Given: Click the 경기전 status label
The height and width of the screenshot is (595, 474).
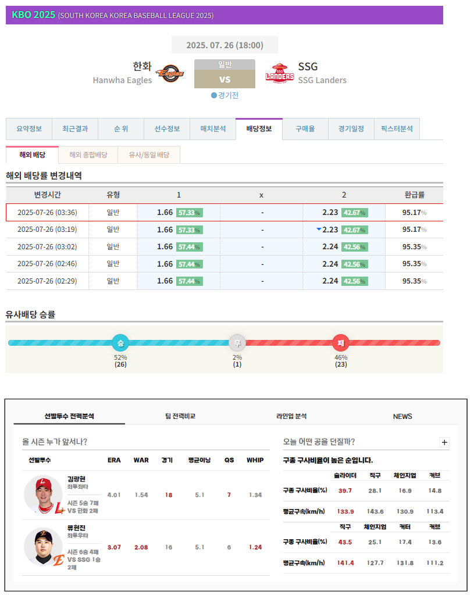Looking at the screenshot, I should click(225, 95).
